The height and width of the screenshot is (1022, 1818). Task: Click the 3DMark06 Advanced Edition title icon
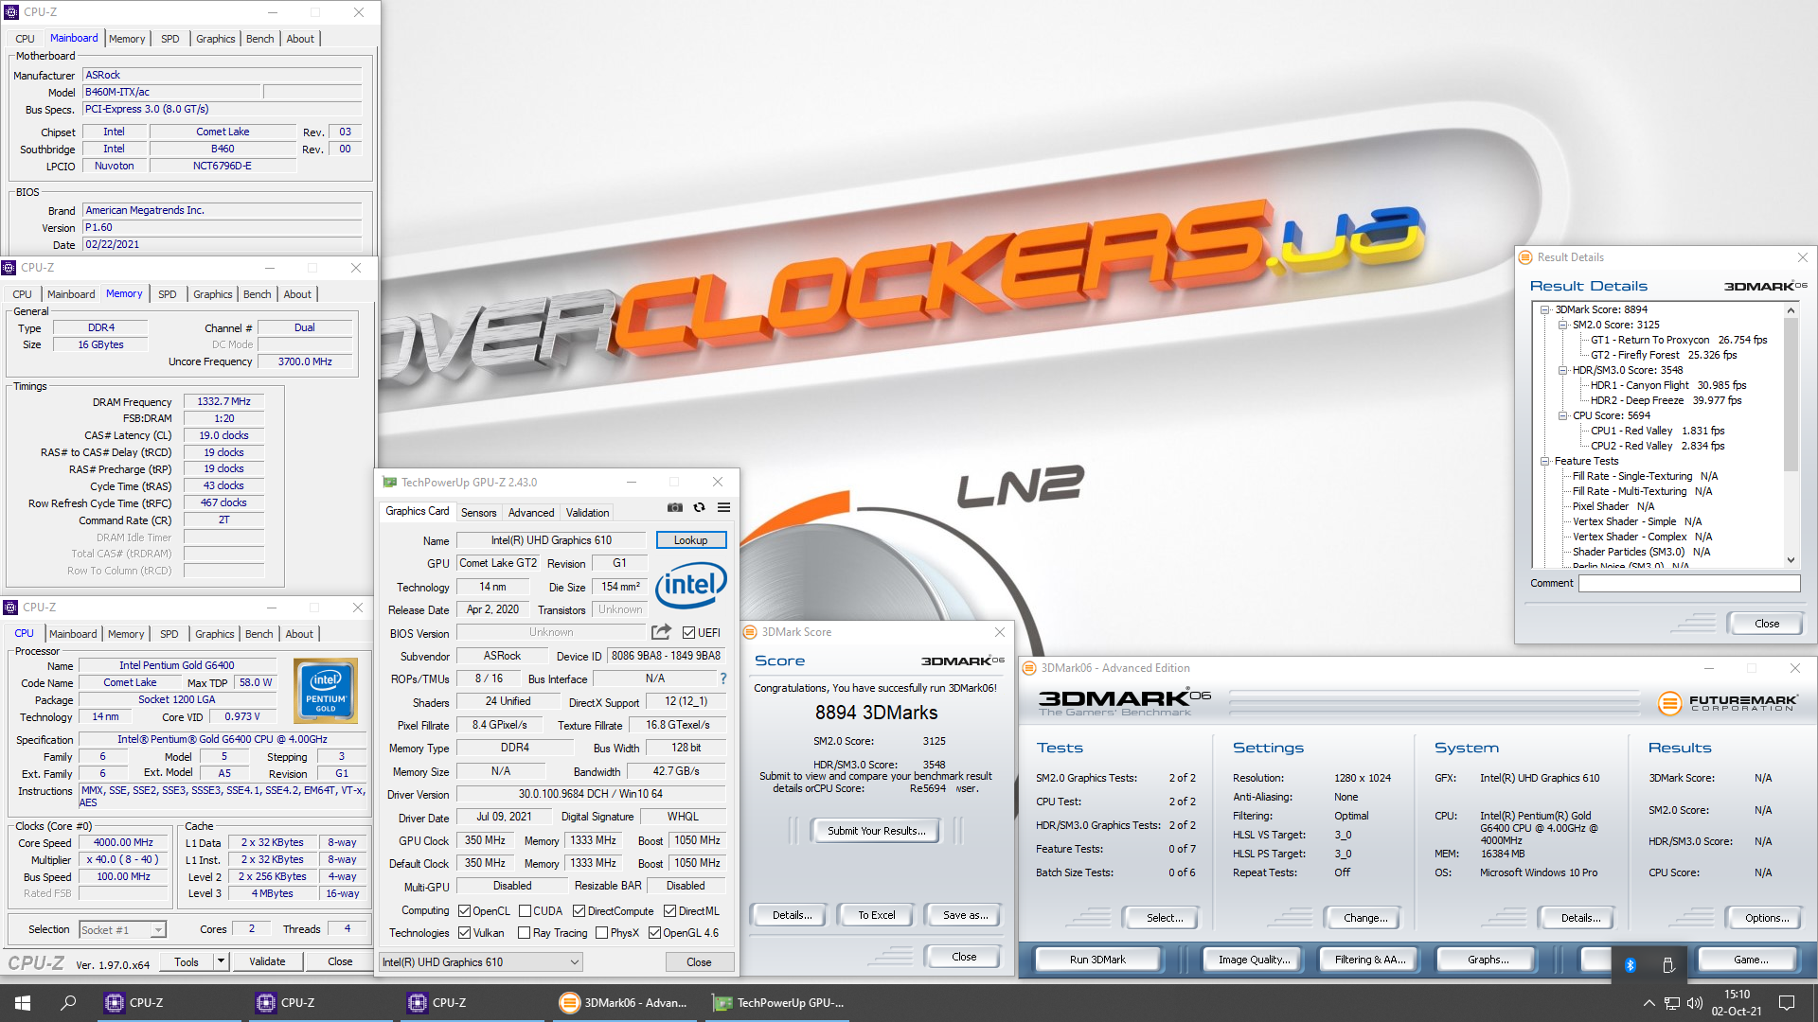(x=1029, y=668)
